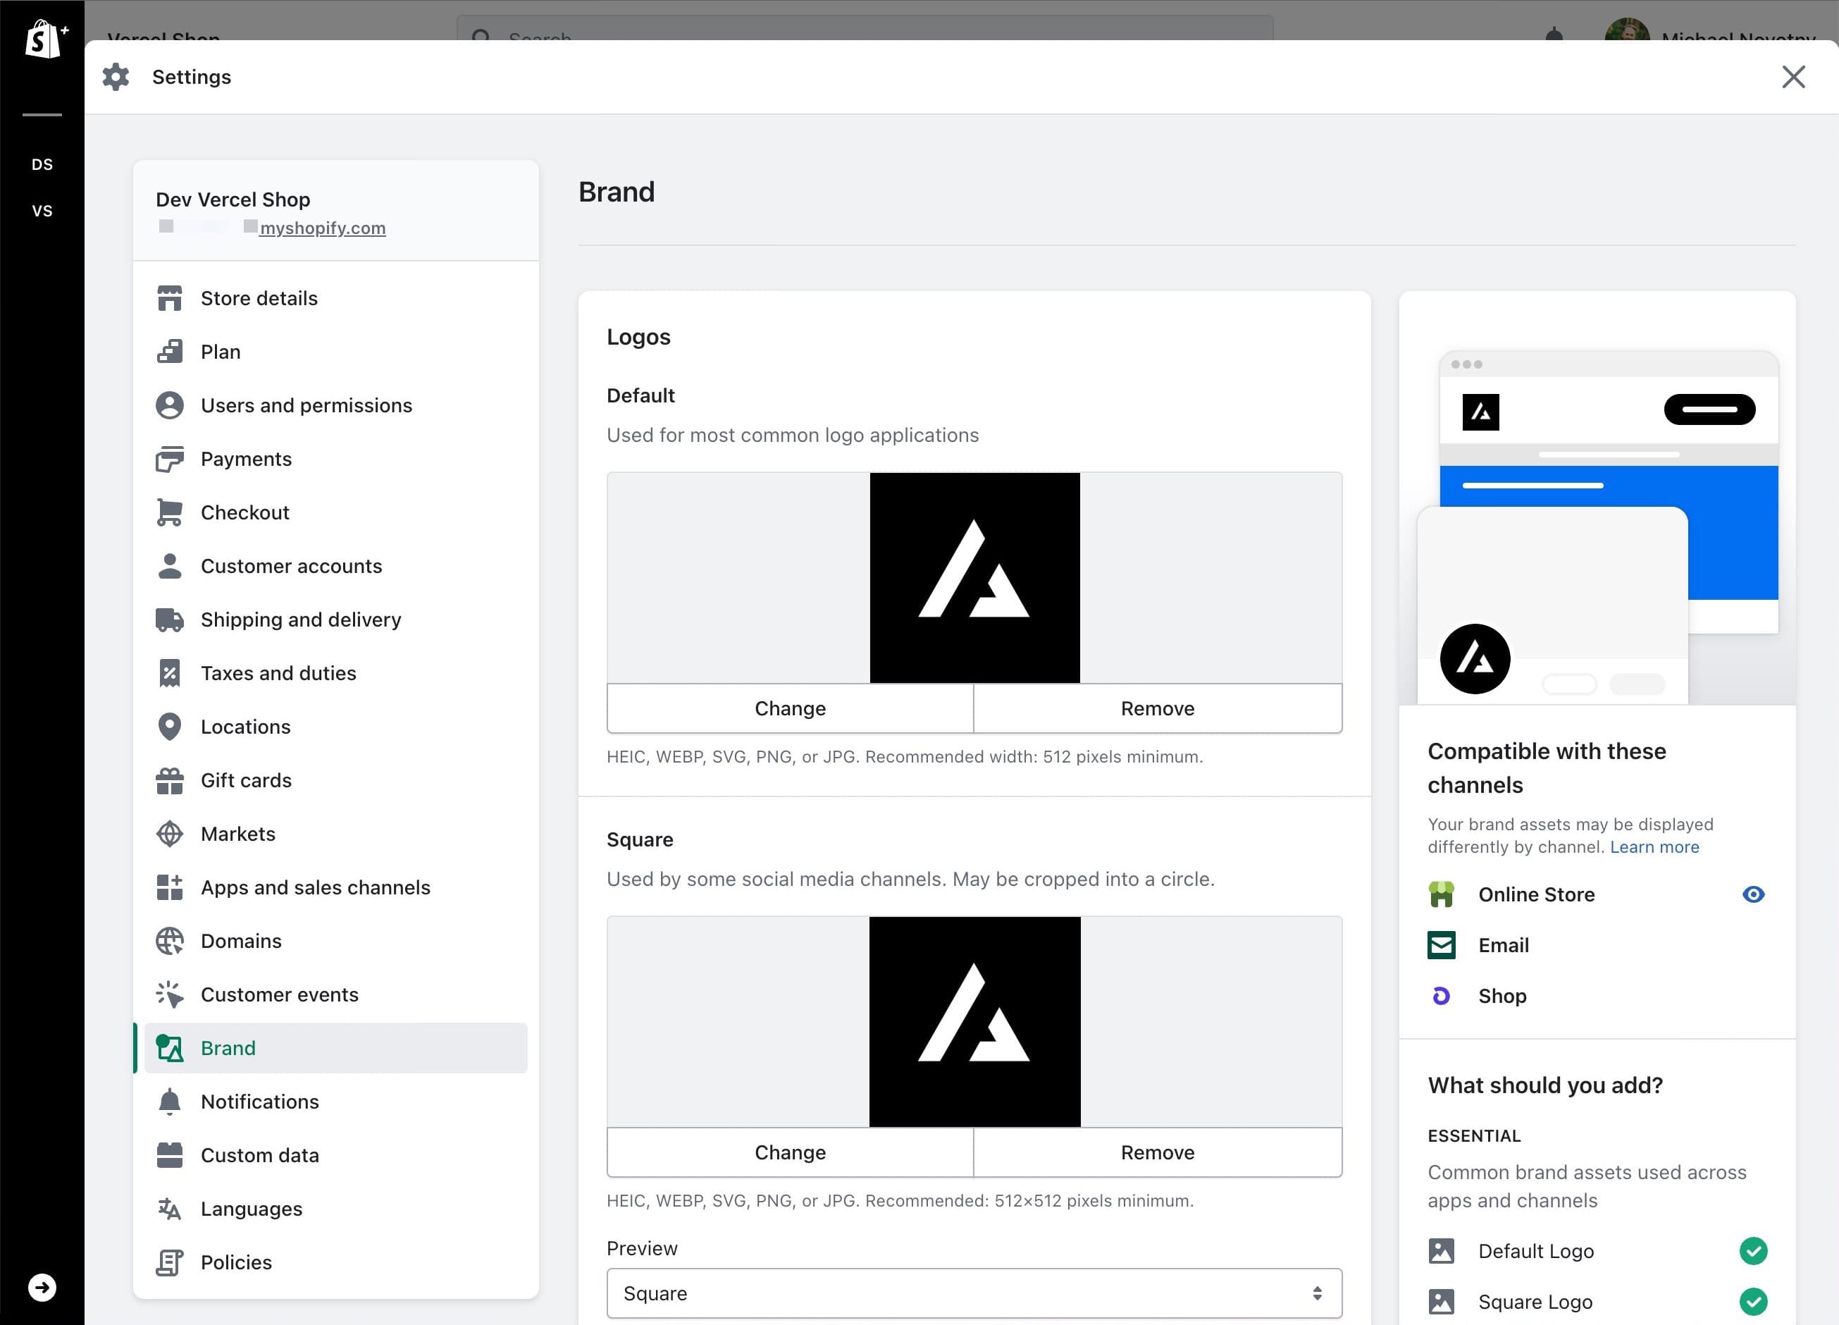Toggle Online Store channel preview visibility
Screen dimensions: 1839x1325
[x=1753, y=894]
